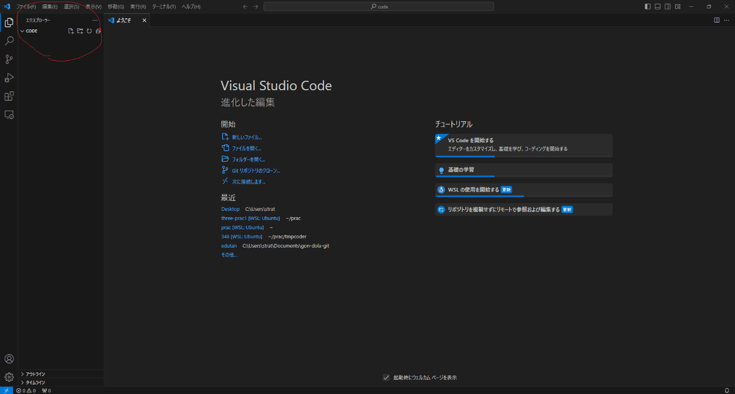Open the 編集(E) menu
Screen dimensions: 735x394
tap(50, 6)
